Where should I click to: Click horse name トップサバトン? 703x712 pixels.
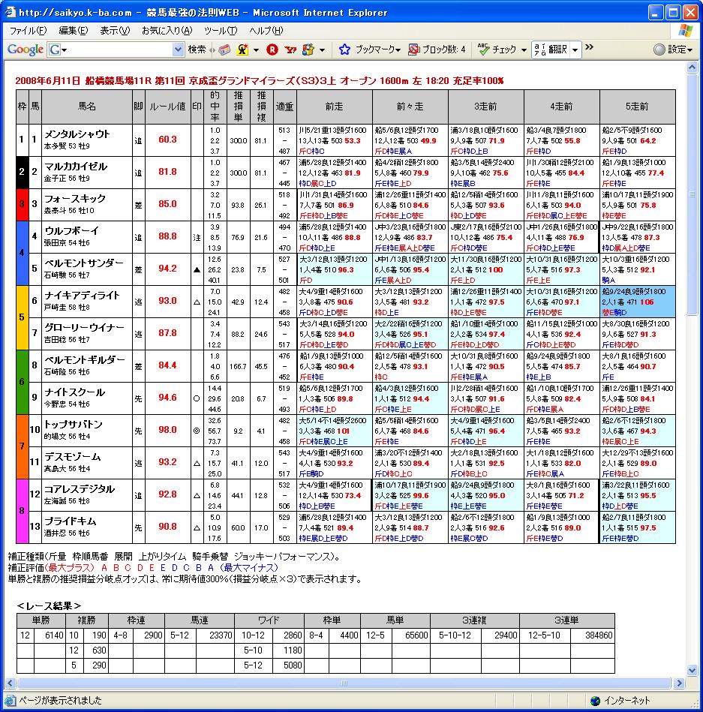pos(73,424)
